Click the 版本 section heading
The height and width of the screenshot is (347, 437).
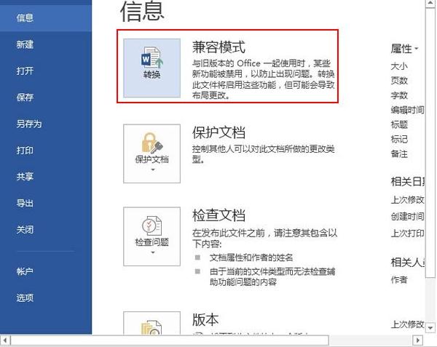(x=205, y=320)
